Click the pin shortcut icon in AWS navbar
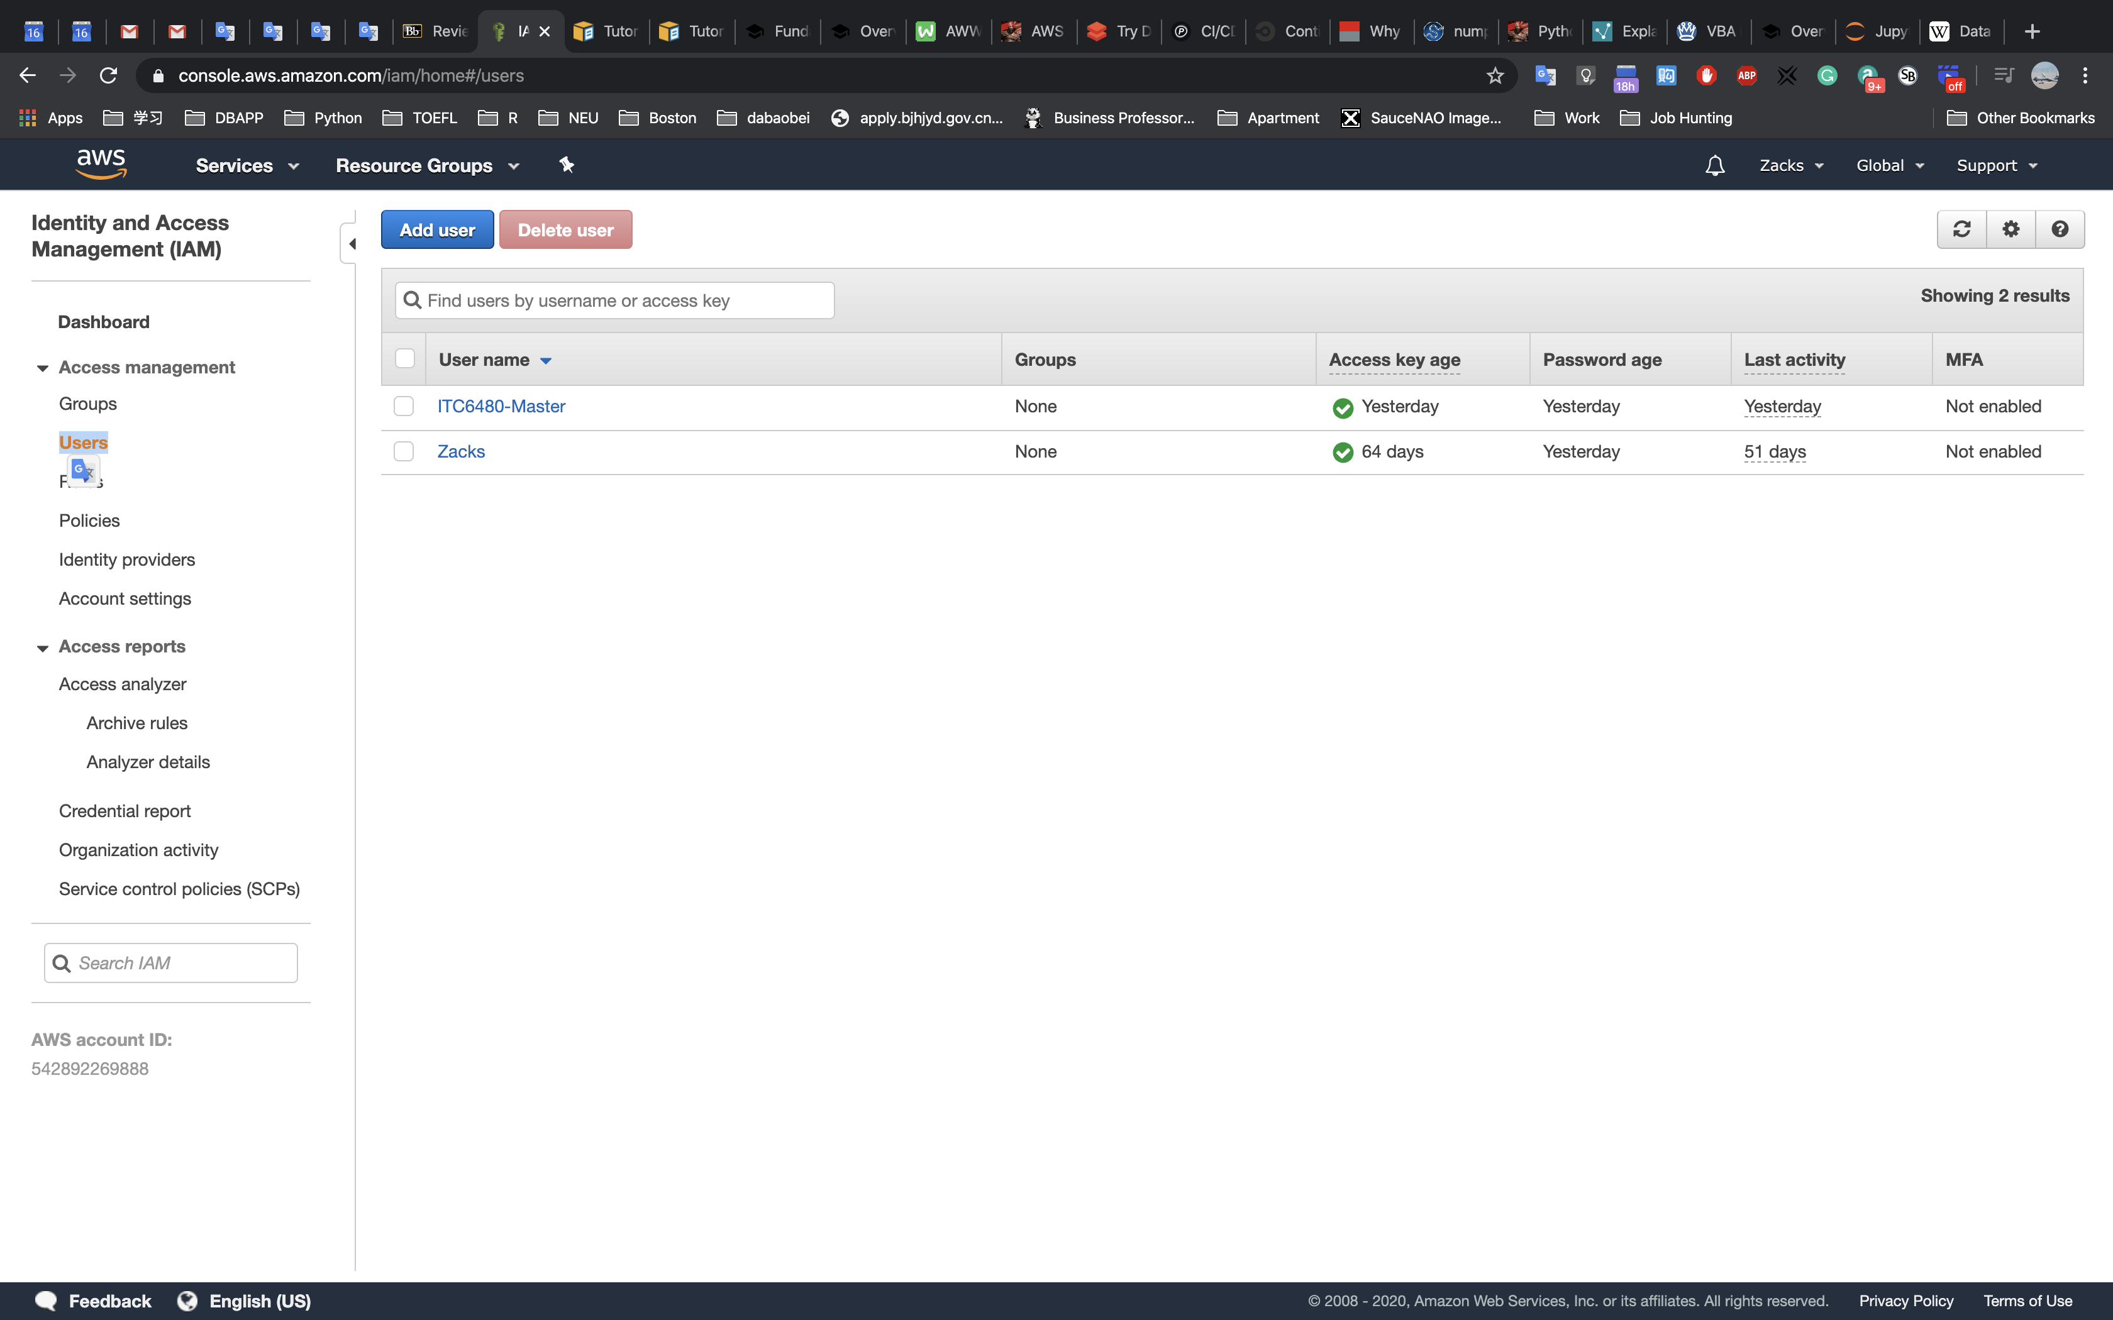 coord(567,165)
